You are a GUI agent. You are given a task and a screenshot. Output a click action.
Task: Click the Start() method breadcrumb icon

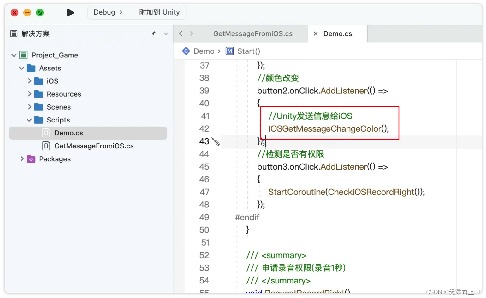[x=230, y=51]
